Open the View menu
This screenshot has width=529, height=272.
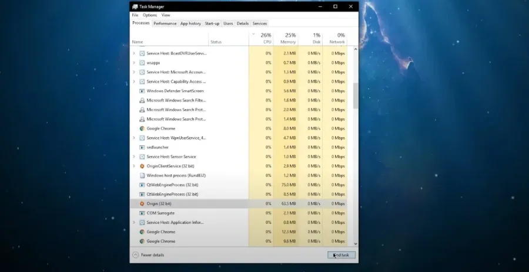point(166,15)
